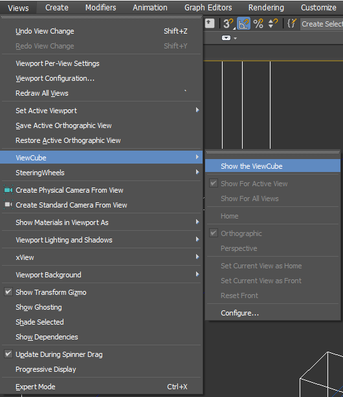Enable Shade Selected option
Screen dimensions: 343x397
tap(102, 322)
